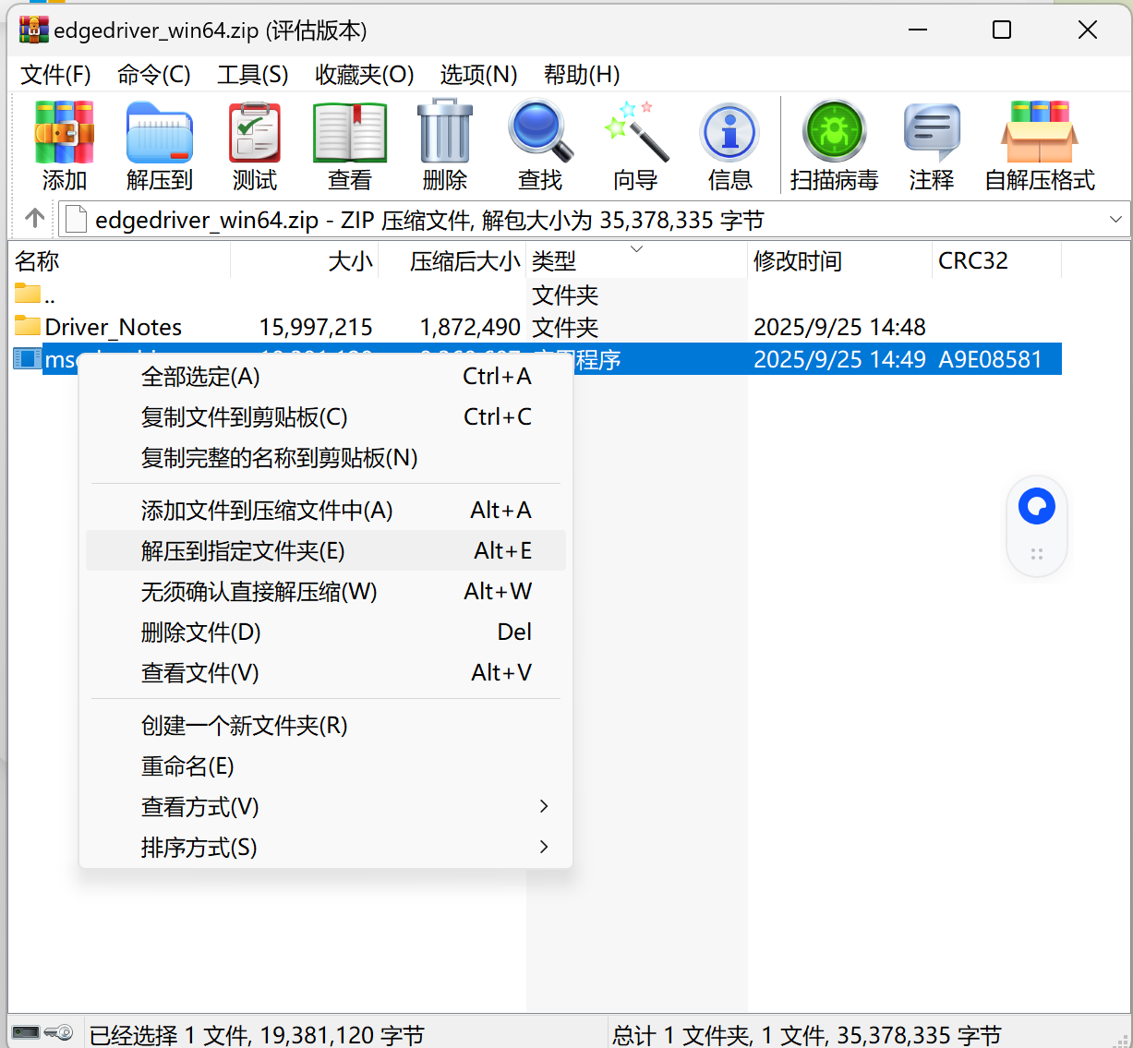The image size is (1133, 1048).
Task: Click the View (查看) book icon
Action: point(350,132)
